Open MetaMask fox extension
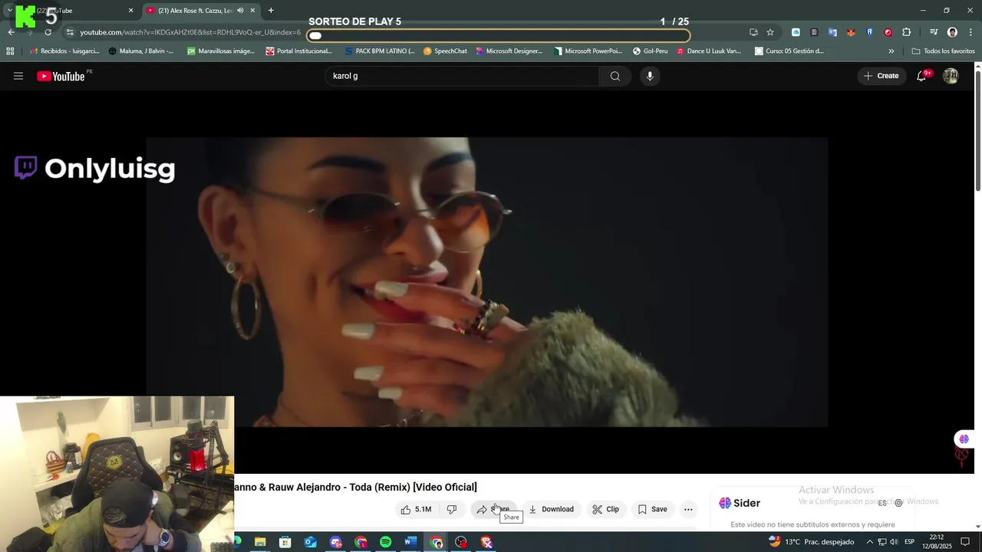Image resolution: width=982 pixels, height=552 pixels. (x=851, y=32)
